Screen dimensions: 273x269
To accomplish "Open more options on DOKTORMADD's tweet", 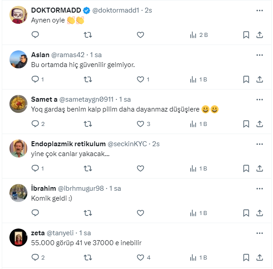I will 260,10.
